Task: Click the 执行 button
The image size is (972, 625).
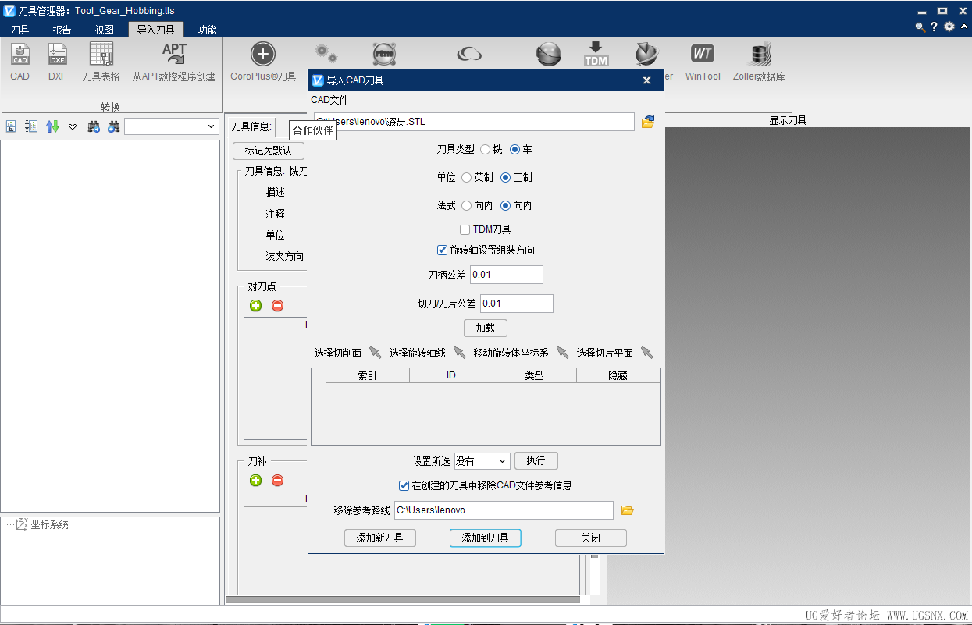Action: (536, 460)
